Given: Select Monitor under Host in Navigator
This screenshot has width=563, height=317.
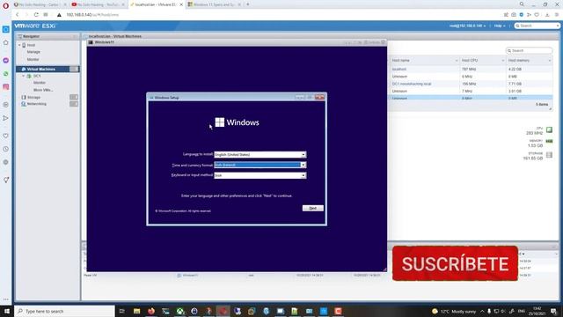Looking at the screenshot, I should (33, 59).
